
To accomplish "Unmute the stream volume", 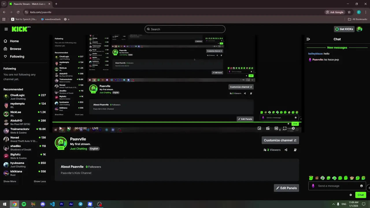I will point(69,129).
